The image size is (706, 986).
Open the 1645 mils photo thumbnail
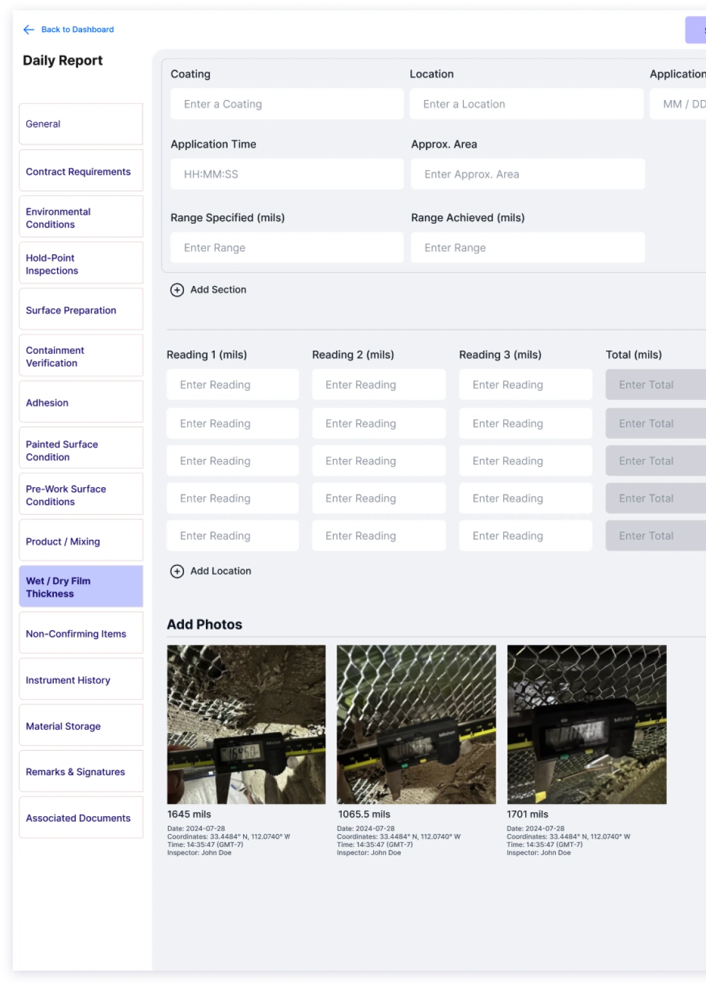click(x=246, y=724)
